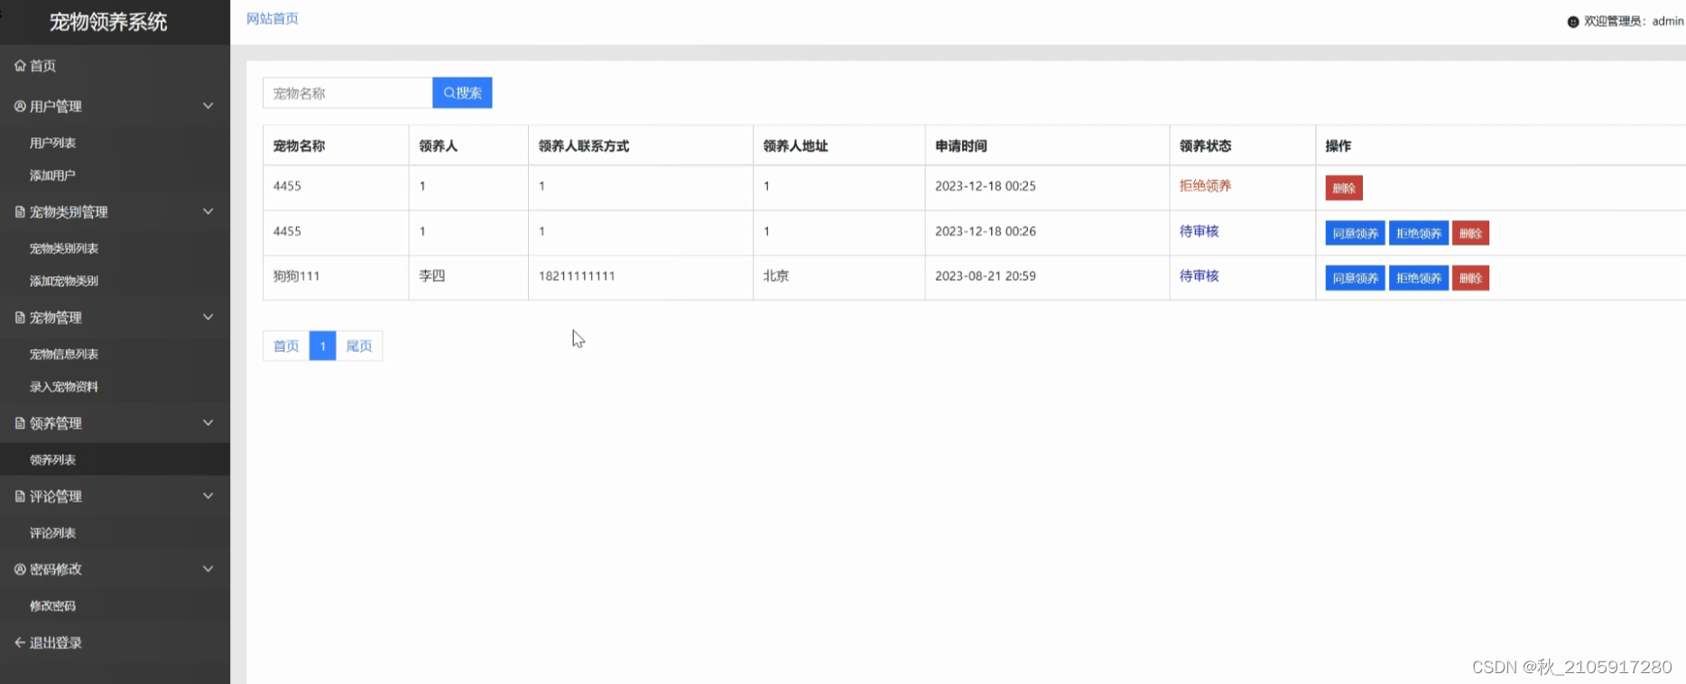This screenshot has height=684, width=1686.
Task: Click the 搜索 button
Action: [462, 93]
